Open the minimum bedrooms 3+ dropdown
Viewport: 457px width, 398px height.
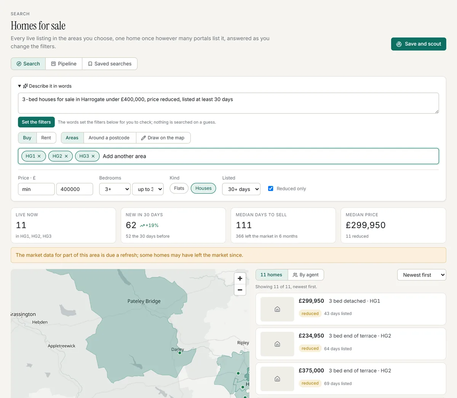pyautogui.click(x=115, y=189)
